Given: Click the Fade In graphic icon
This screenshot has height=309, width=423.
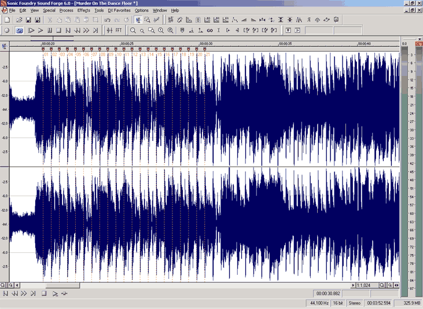Looking at the screenshot, I should tap(244, 20).
